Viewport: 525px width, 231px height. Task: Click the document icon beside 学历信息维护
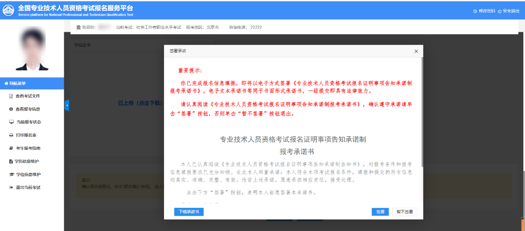[x=11, y=161]
